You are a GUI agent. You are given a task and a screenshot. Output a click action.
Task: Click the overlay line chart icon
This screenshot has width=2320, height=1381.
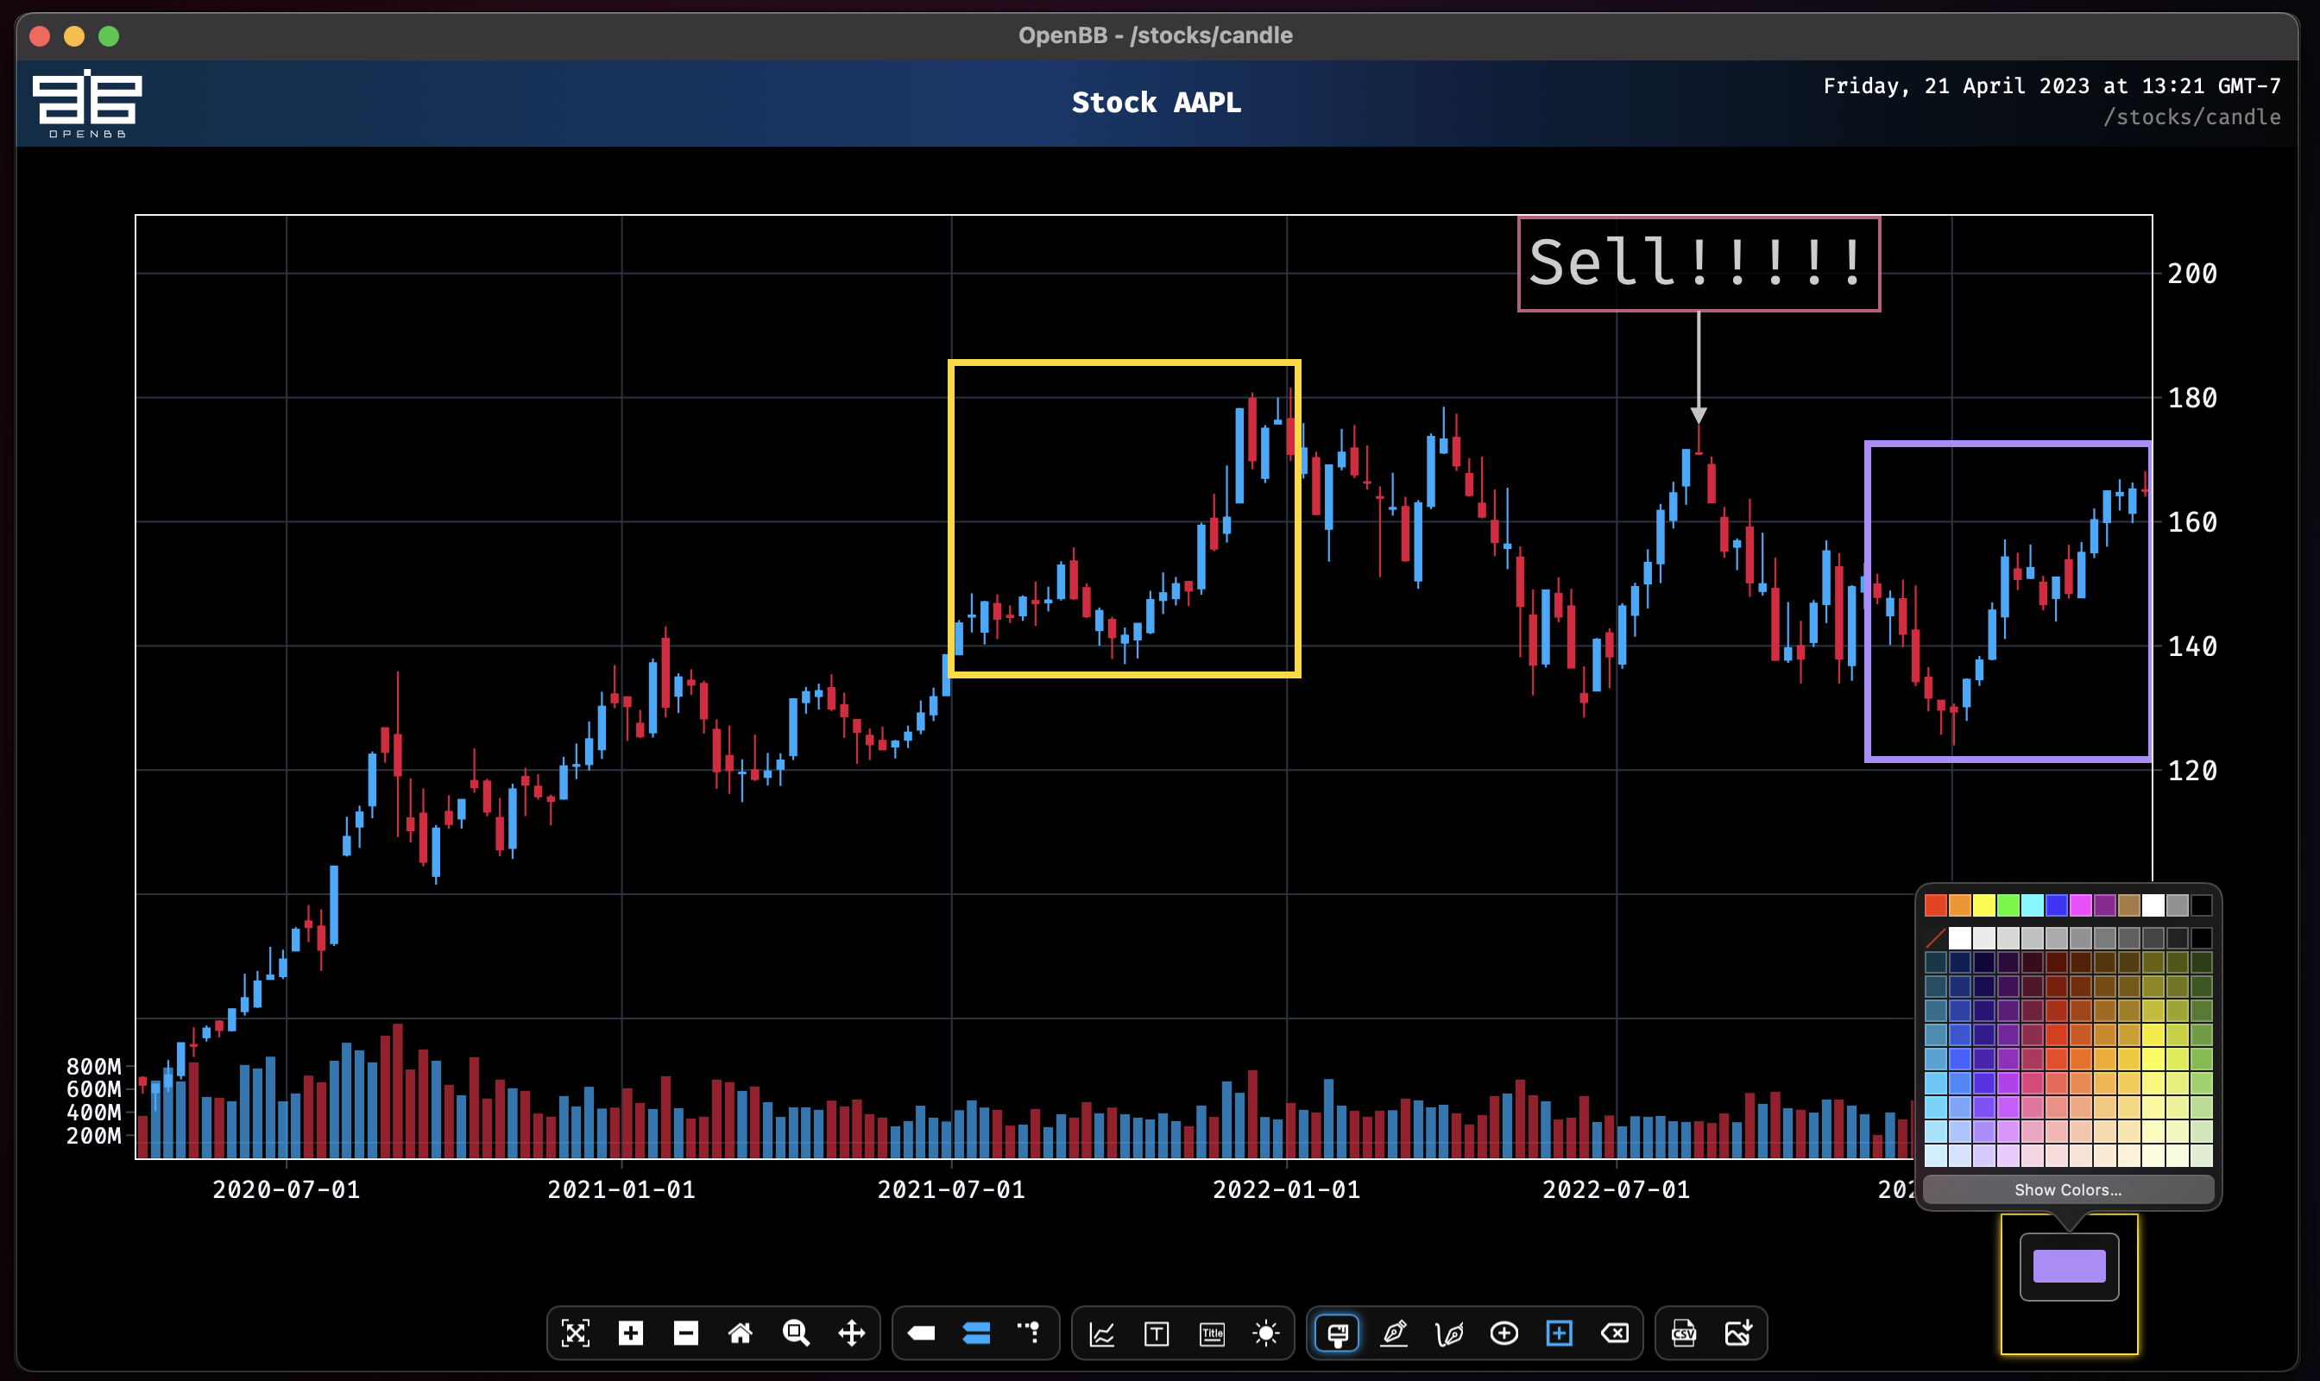[x=1102, y=1333]
